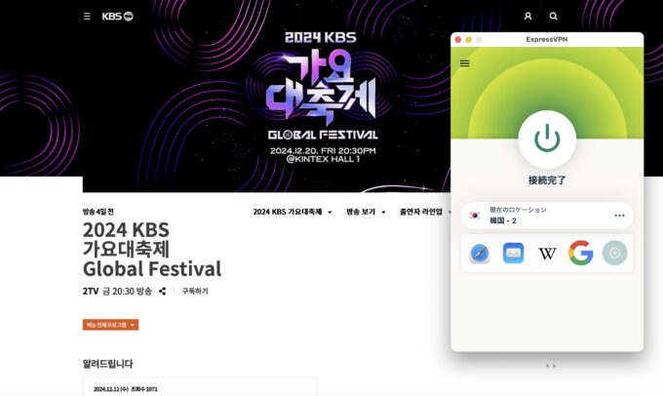
Task: Expand the 2024 KBS 가요대축제 dropdown
Action: (x=292, y=212)
